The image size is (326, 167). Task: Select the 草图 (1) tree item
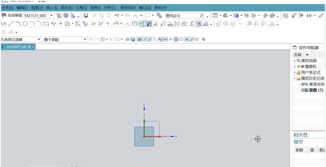pos(316,90)
